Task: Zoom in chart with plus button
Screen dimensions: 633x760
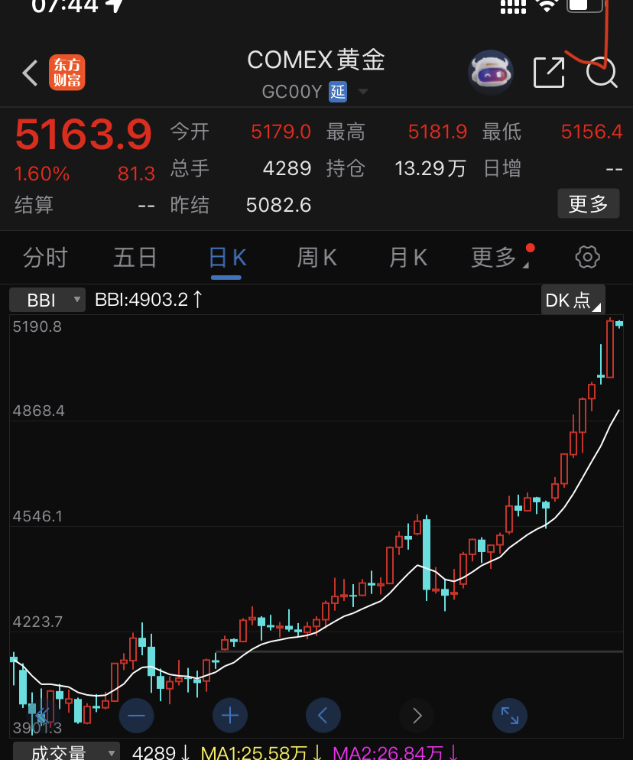Action: point(230,716)
